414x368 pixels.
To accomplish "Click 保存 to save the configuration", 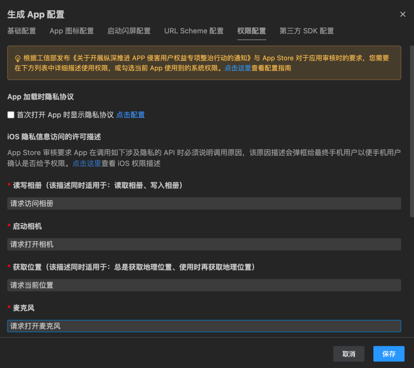I will pyautogui.click(x=389, y=354).
